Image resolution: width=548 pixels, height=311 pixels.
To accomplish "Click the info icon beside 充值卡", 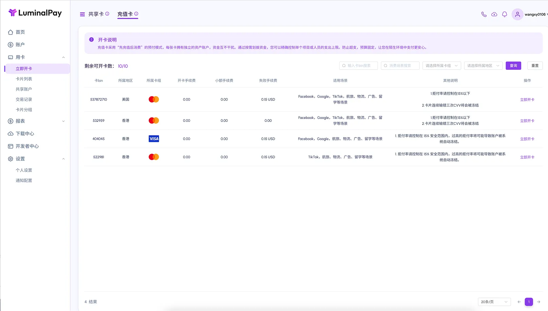I will coord(136,14).
